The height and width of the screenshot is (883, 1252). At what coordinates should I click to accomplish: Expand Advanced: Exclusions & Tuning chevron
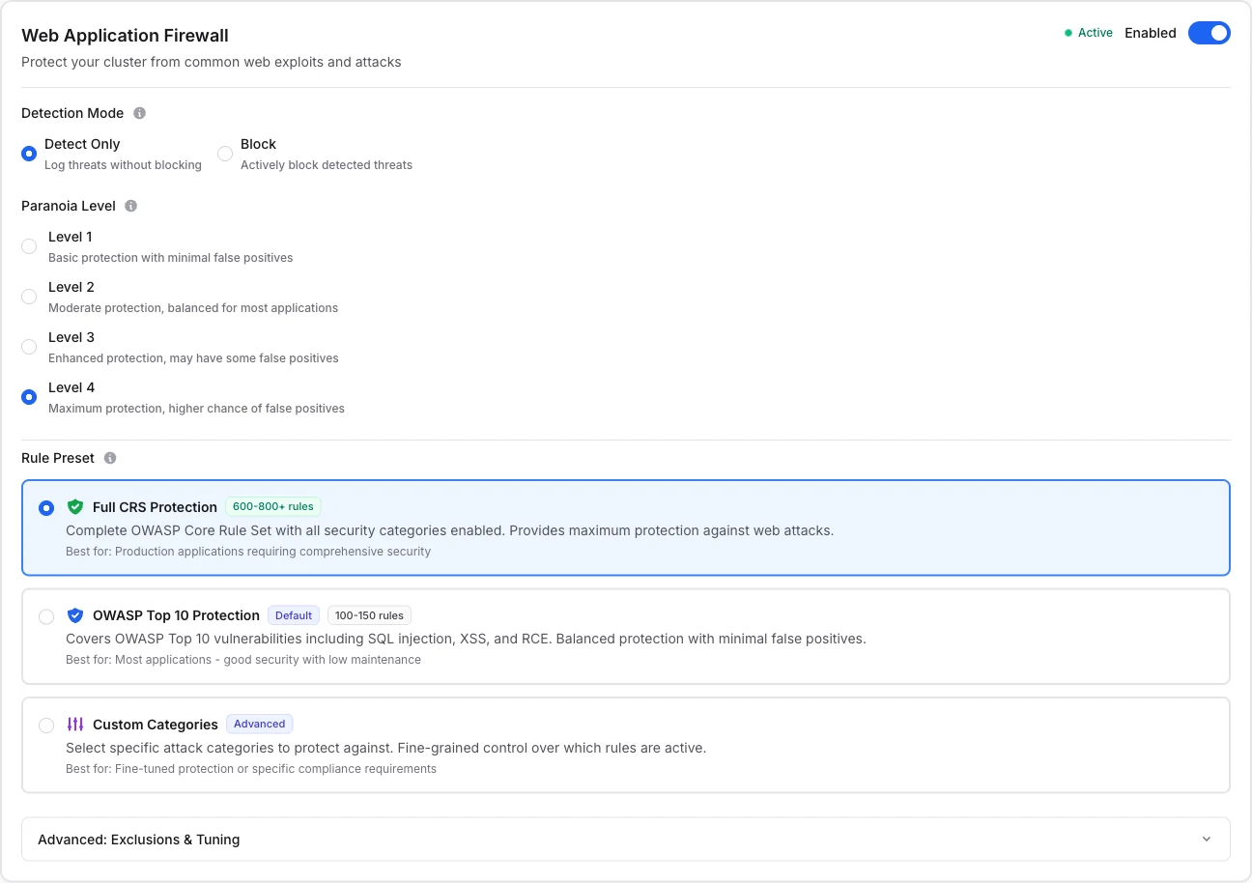(1207, 840)
